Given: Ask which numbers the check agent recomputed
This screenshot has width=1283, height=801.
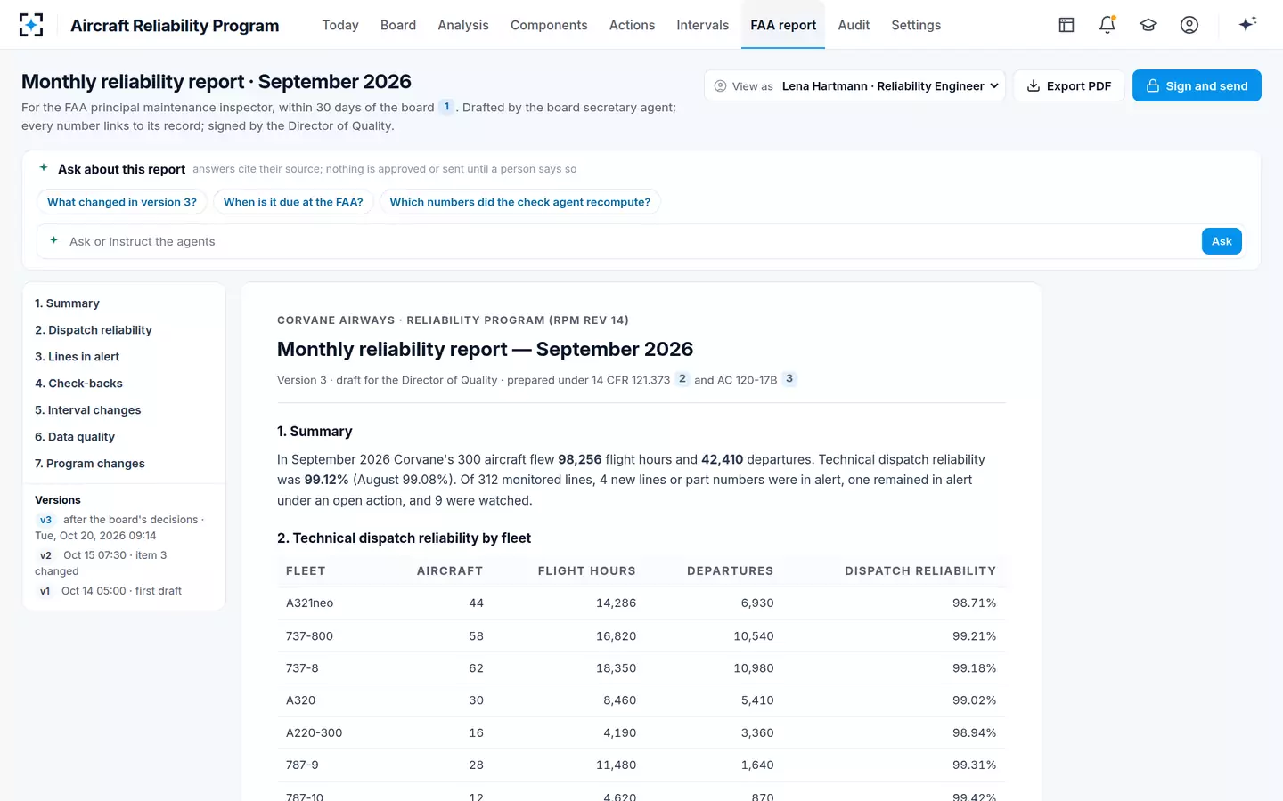Looking at the screenshot, I should tap(520, 202).
